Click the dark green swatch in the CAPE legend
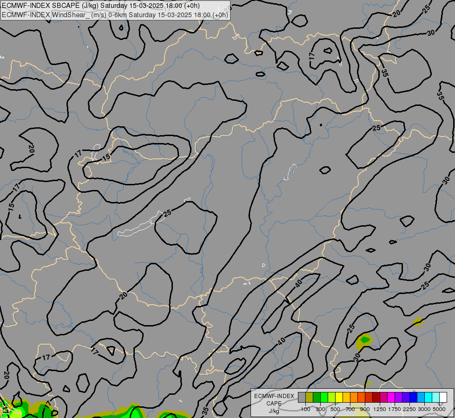455x418 pixels. pyautogui.click(x=317, y=397)
